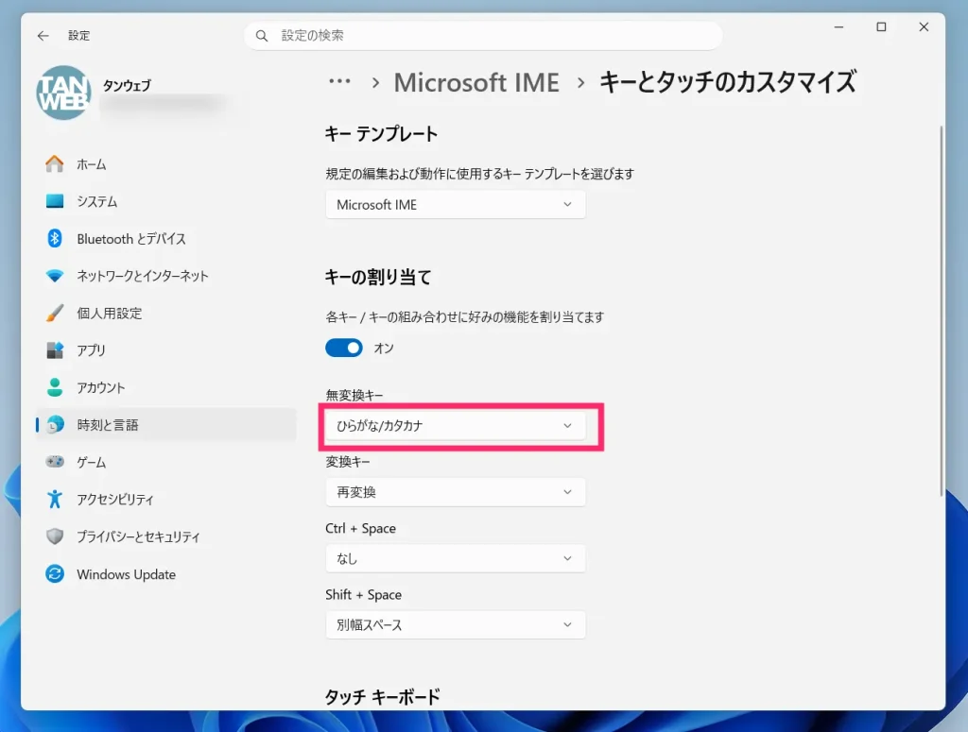Click the ゲーム controller icon

pos(54,461)
